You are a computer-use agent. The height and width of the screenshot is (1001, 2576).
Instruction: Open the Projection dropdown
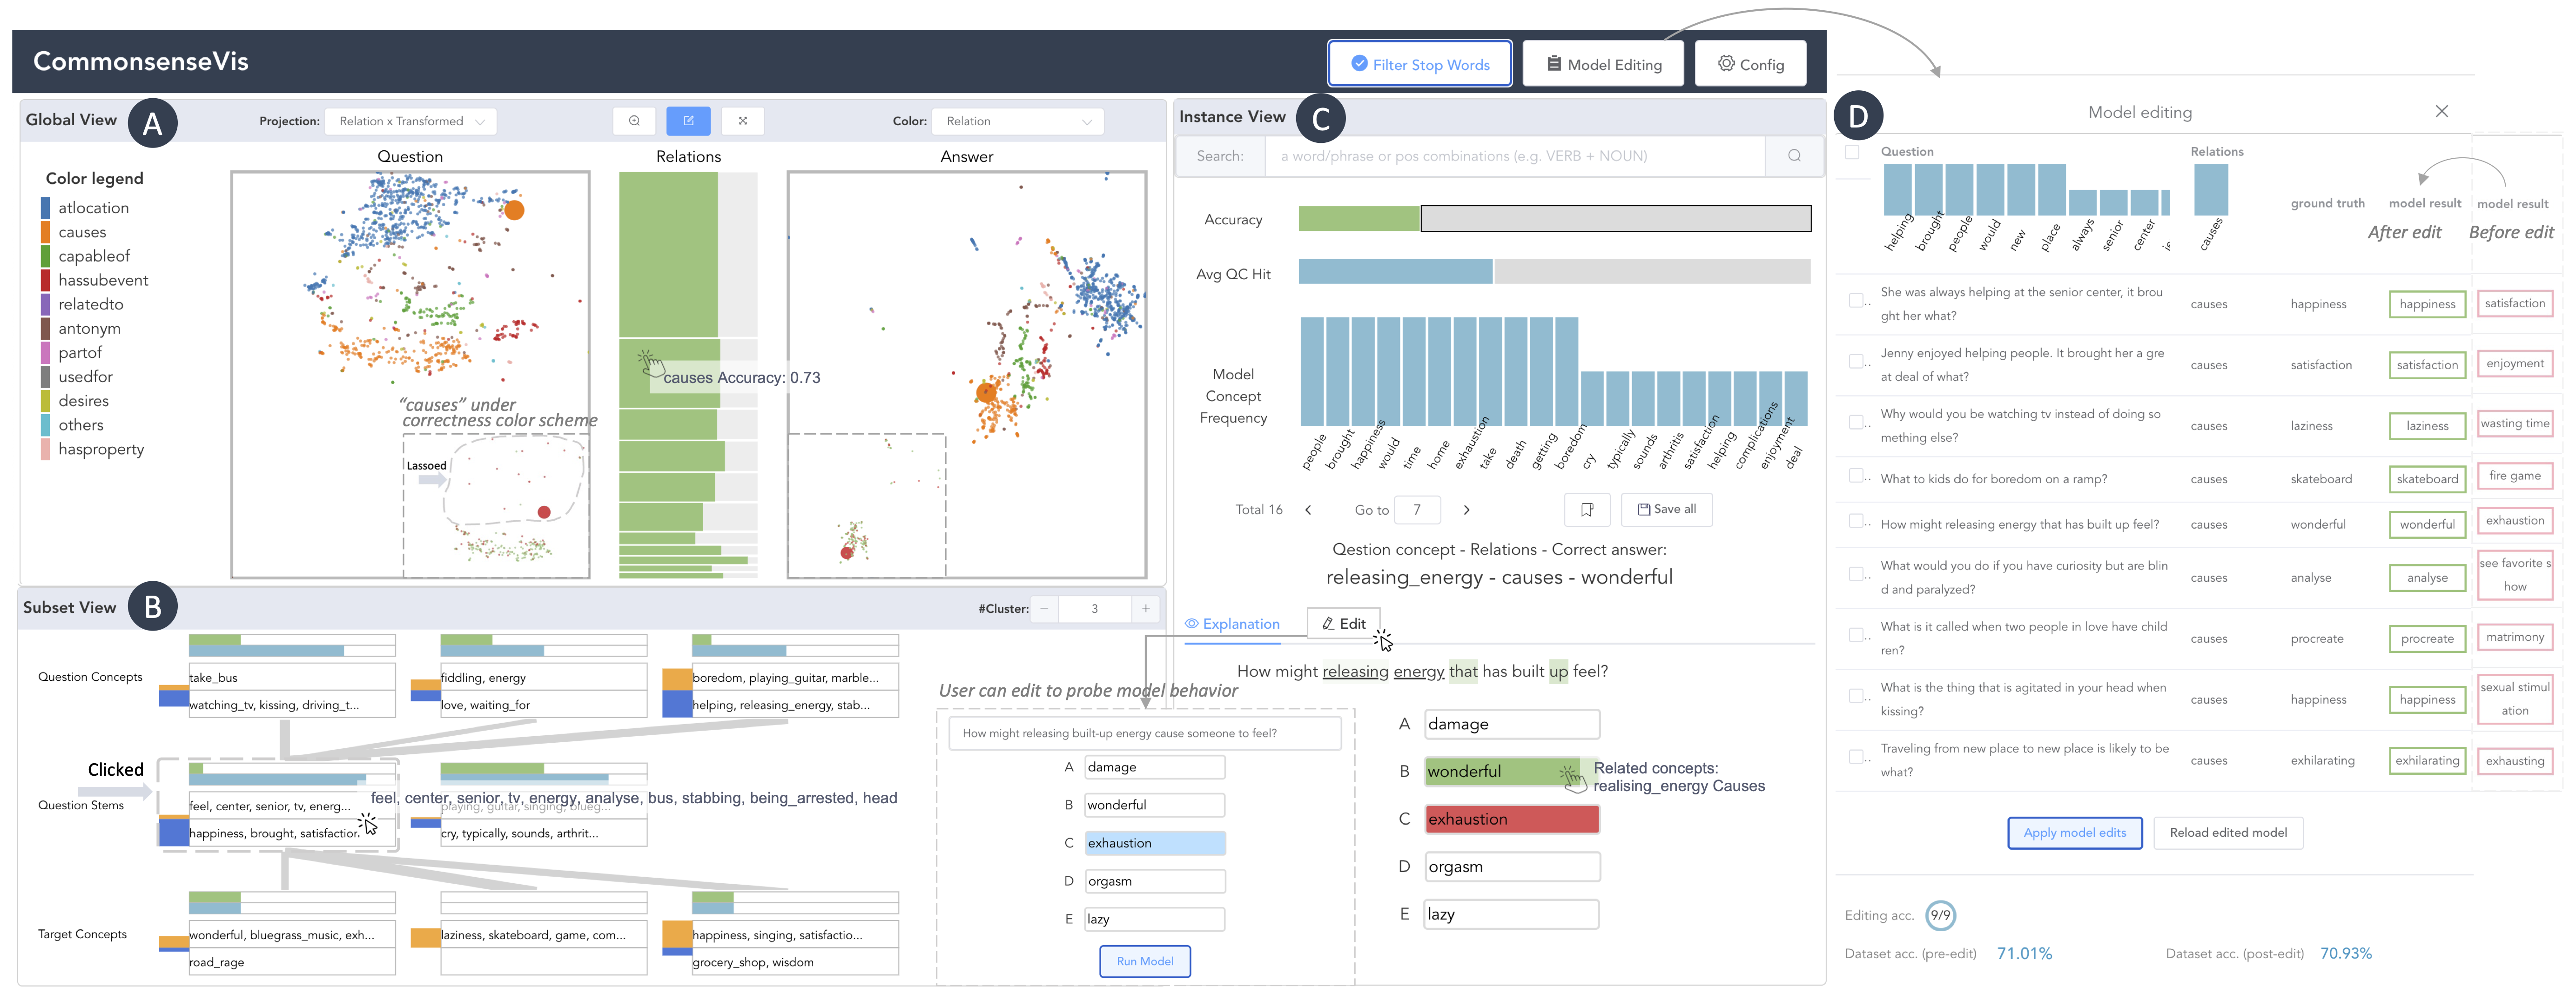pos(411,121)
